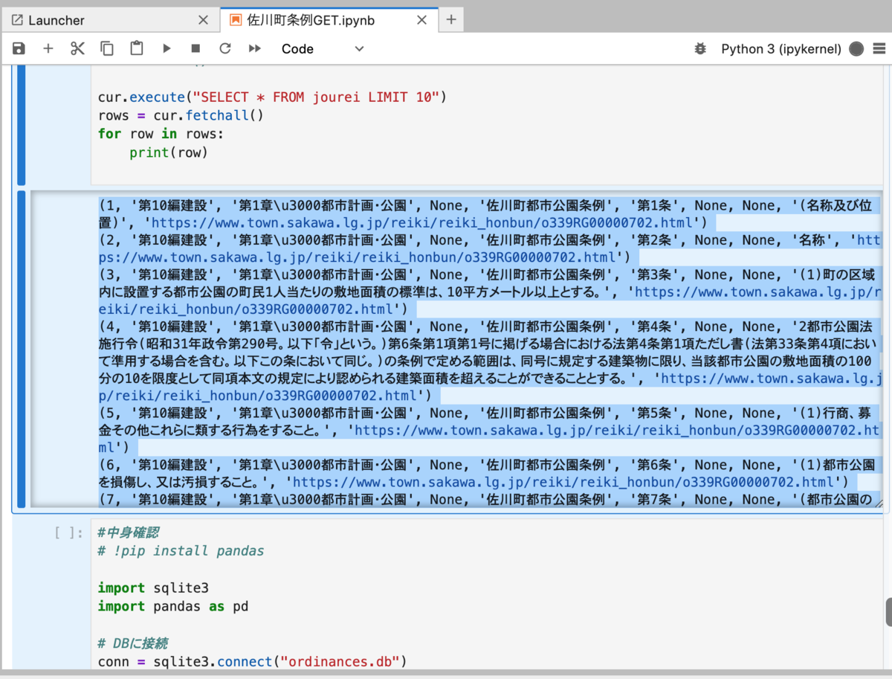Open the cell type dropdown showing Code

point(323,49)
